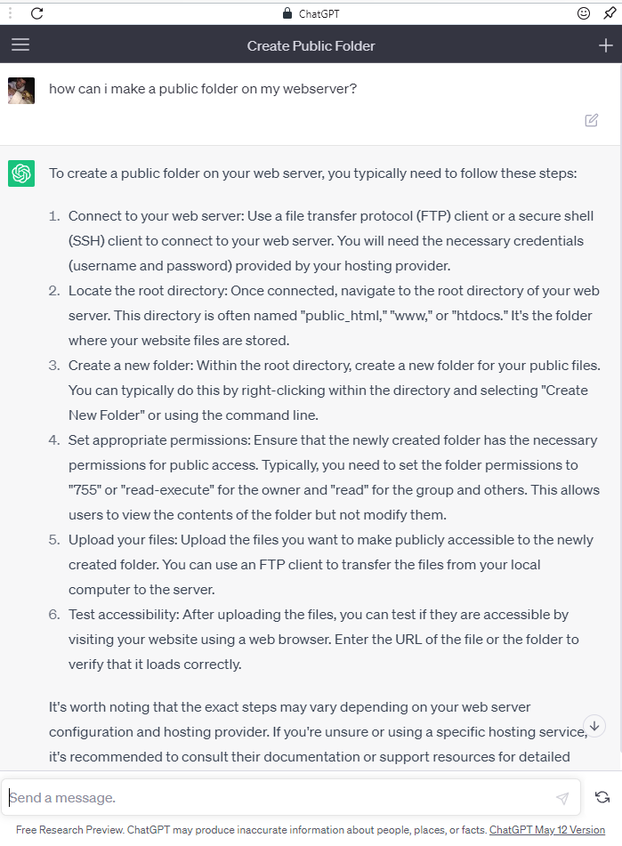Click the "ChatGPT" site name in address bar
This screenshot has width=622, height=846.
coord(319,13)
